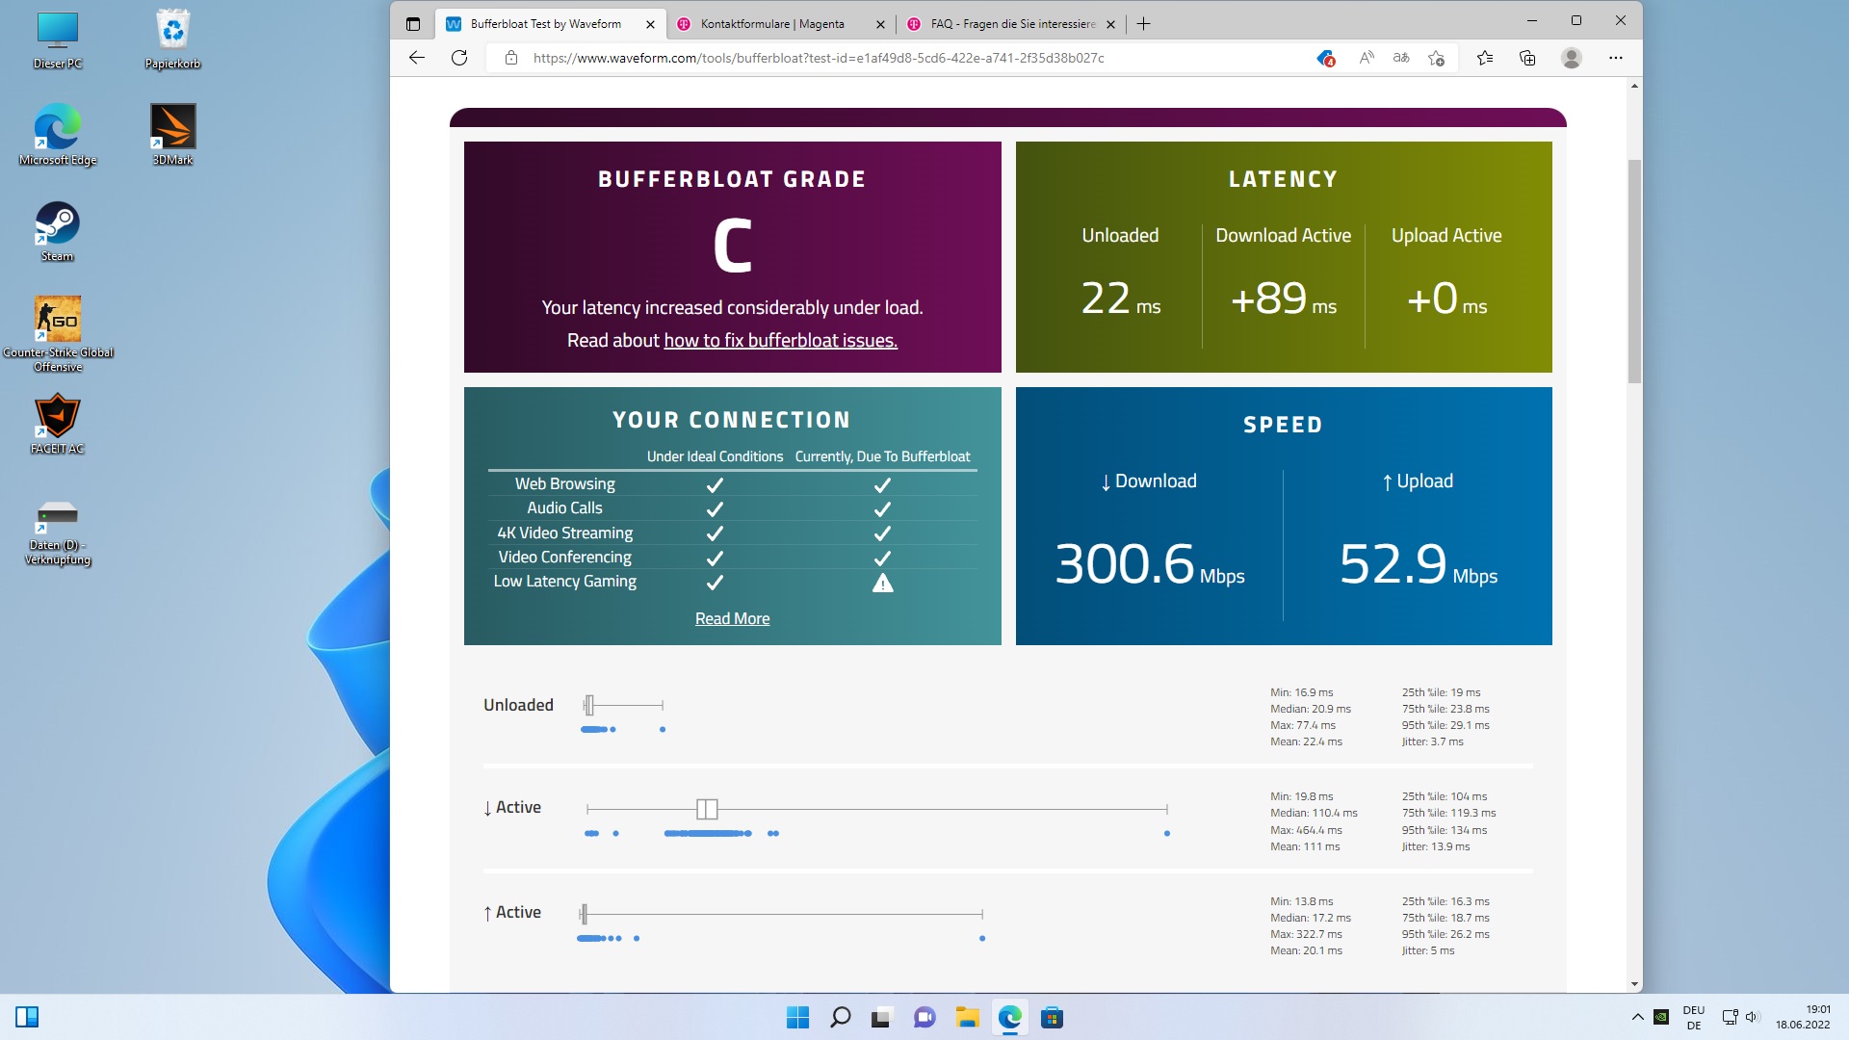Open a new browser tab
Image resolution: width=1849 pixels, height=1040 pixels.
[x=1143, y=24]
